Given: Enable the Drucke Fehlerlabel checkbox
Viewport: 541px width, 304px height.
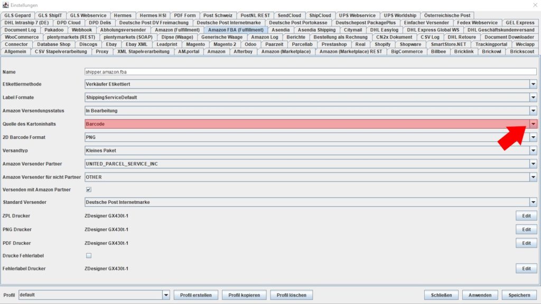Looking at the screenshot, I should coord(89,256).
